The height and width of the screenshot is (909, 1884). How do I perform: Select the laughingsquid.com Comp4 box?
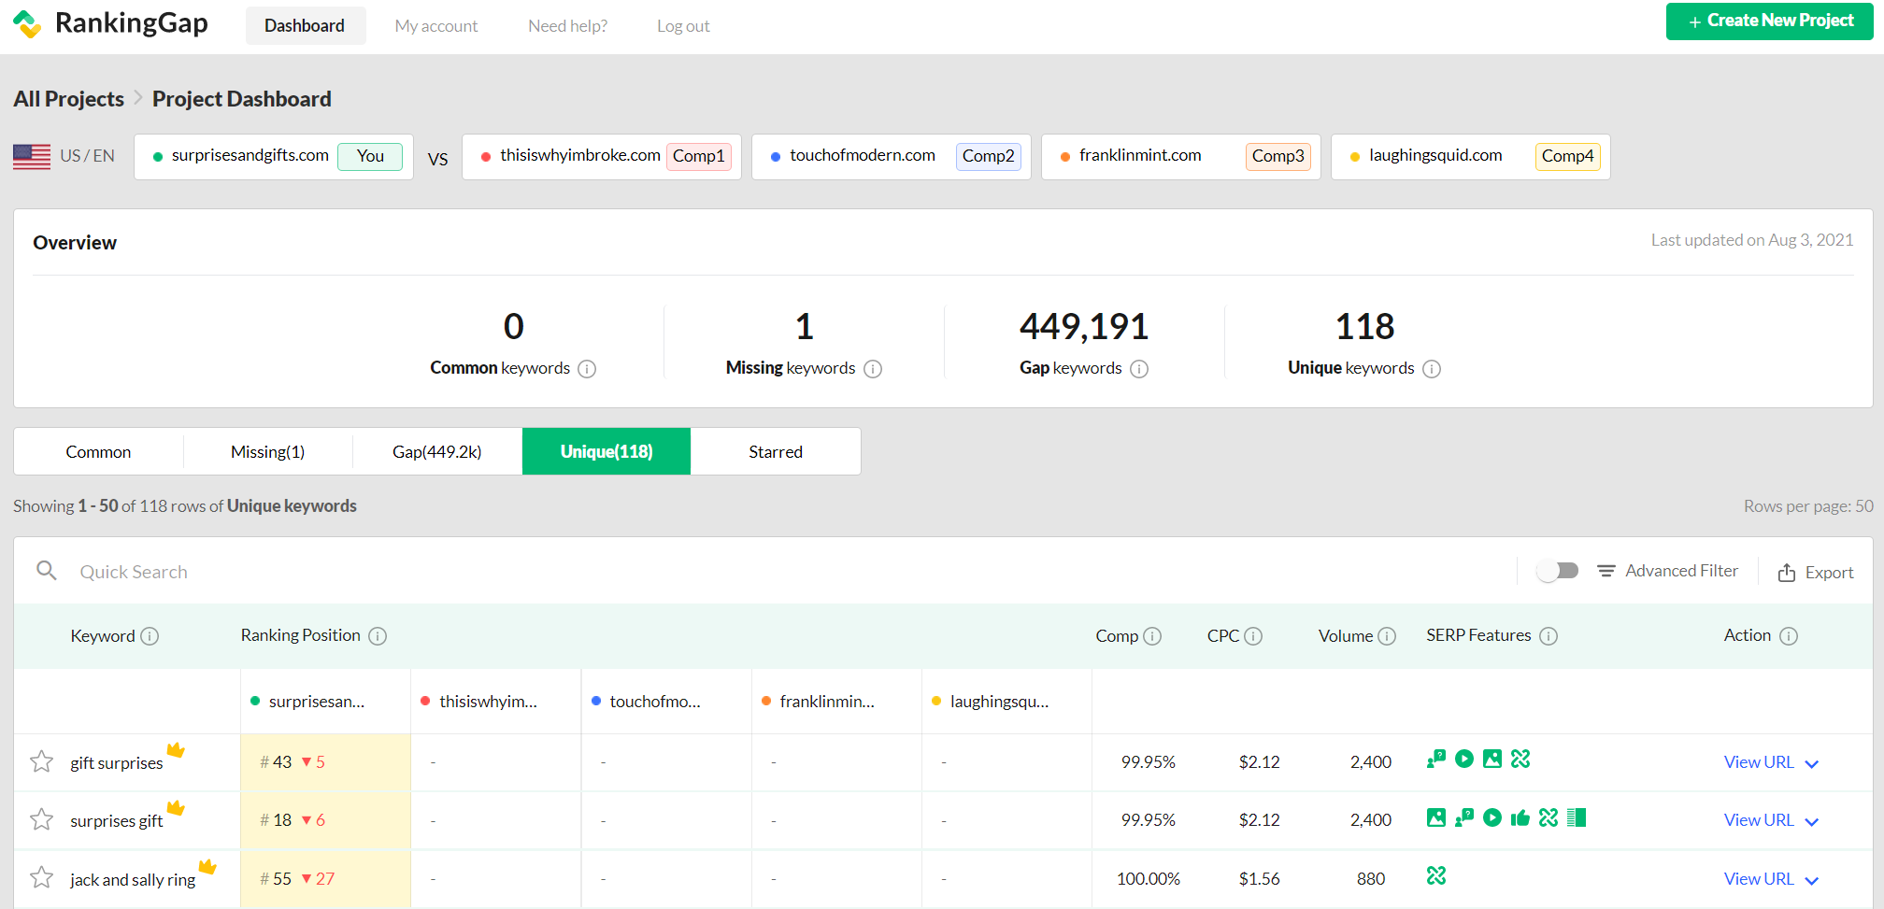[1471, 157]
